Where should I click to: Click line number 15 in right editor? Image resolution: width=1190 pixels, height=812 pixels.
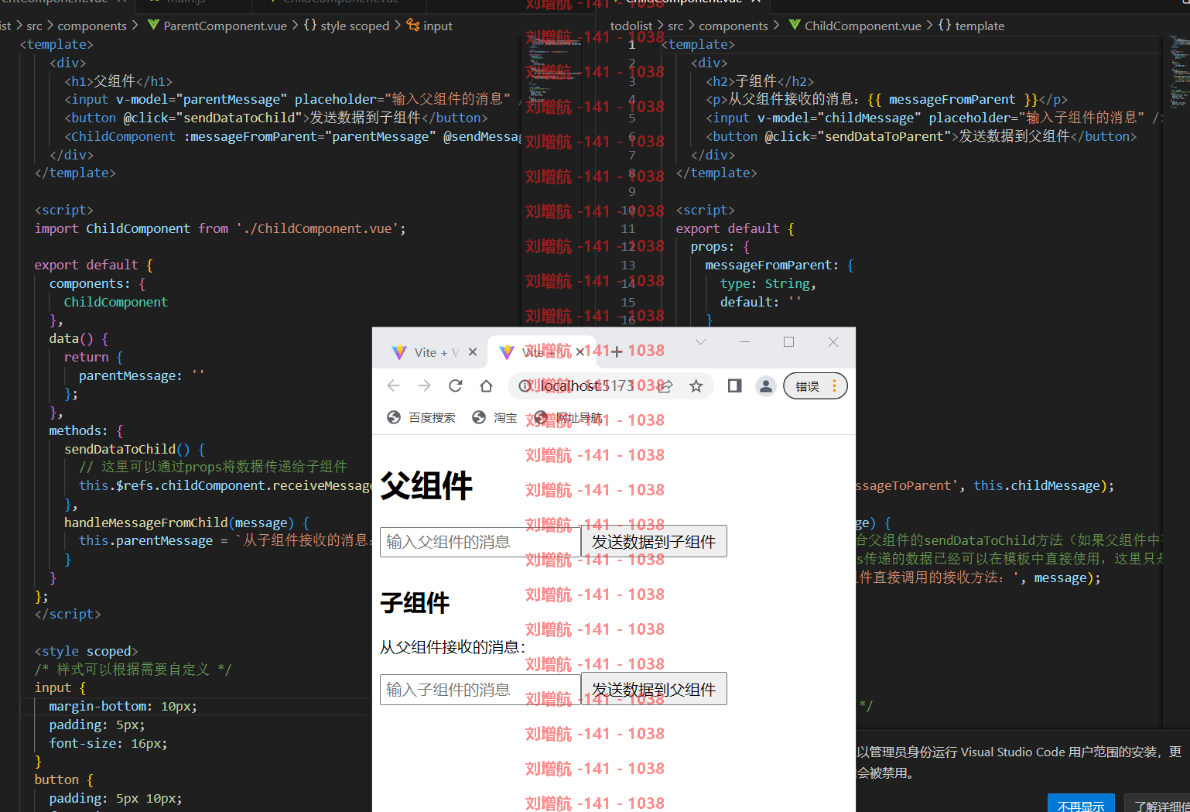coord(628,302)
